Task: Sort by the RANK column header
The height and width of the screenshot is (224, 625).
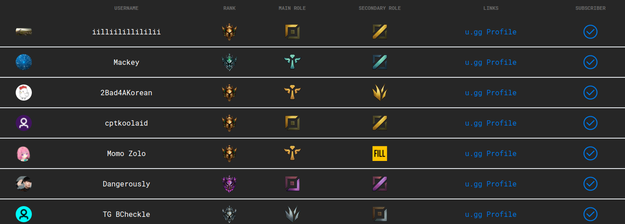Action: (x=229, y=8)
